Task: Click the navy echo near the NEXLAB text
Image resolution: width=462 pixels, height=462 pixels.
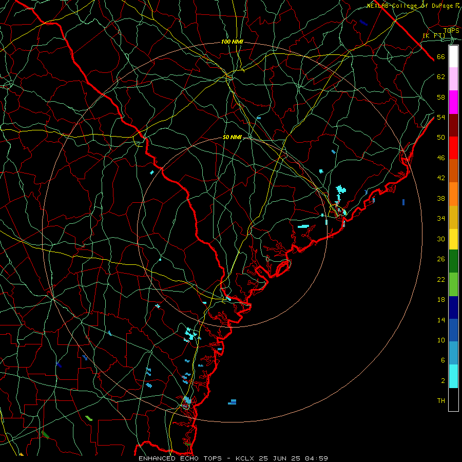Action: (363, 23)
